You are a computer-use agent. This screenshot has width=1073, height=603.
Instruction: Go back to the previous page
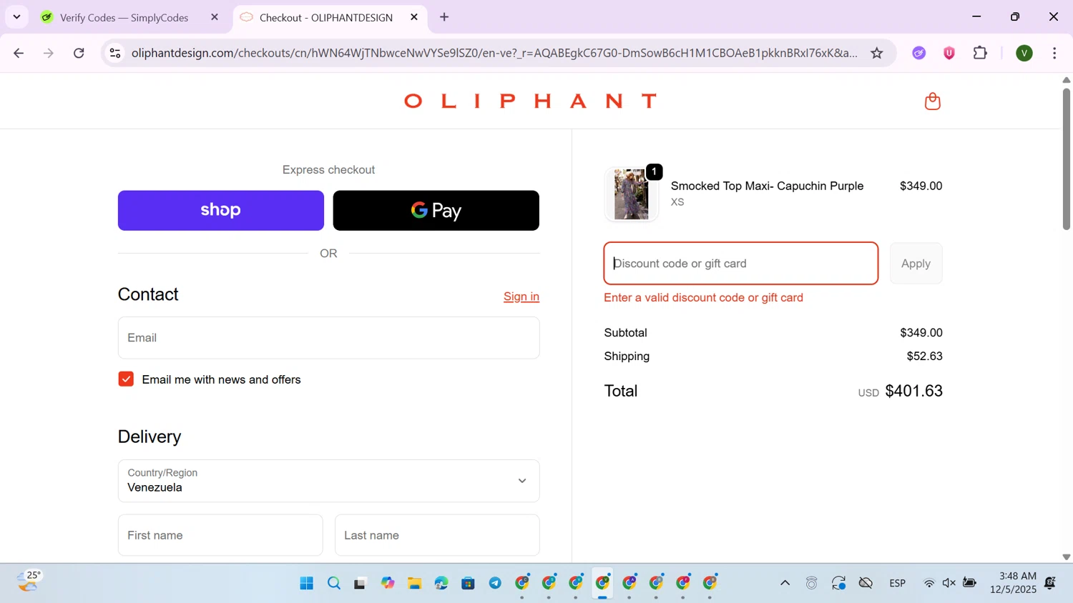tap(19, 53)
